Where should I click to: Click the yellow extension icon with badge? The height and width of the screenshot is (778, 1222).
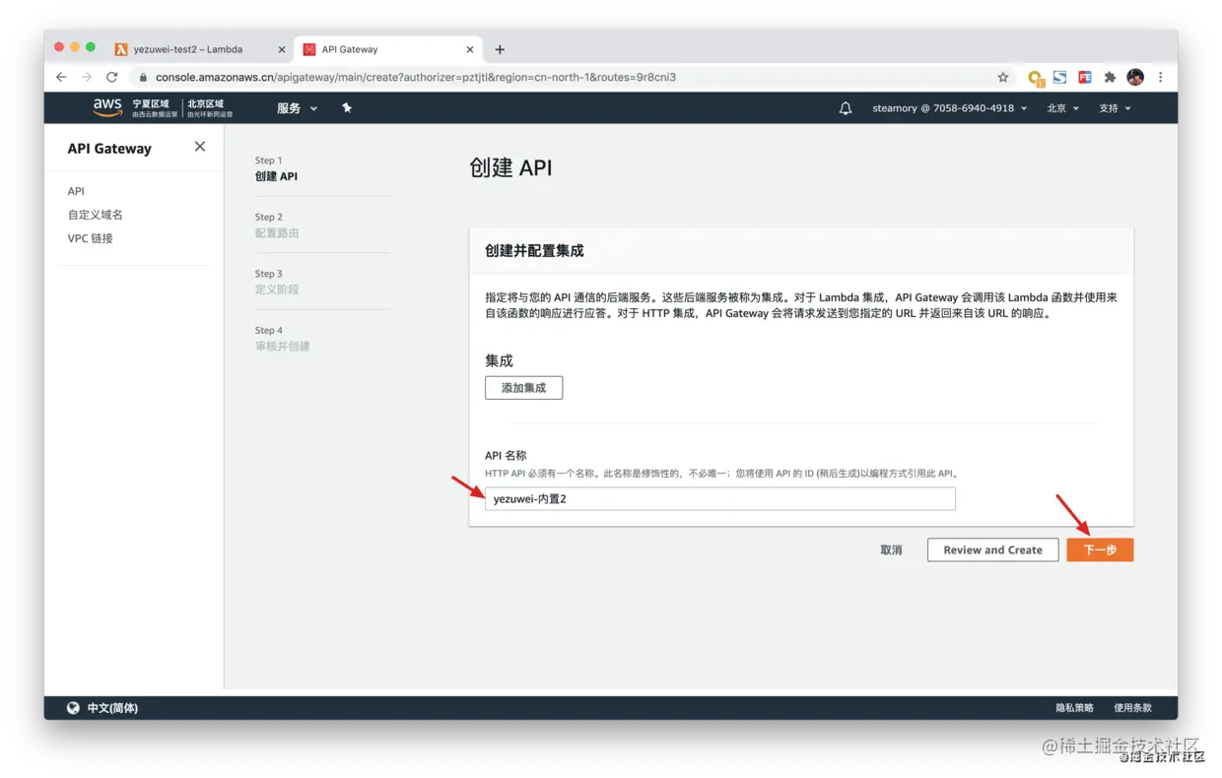tap(1035, 78)
